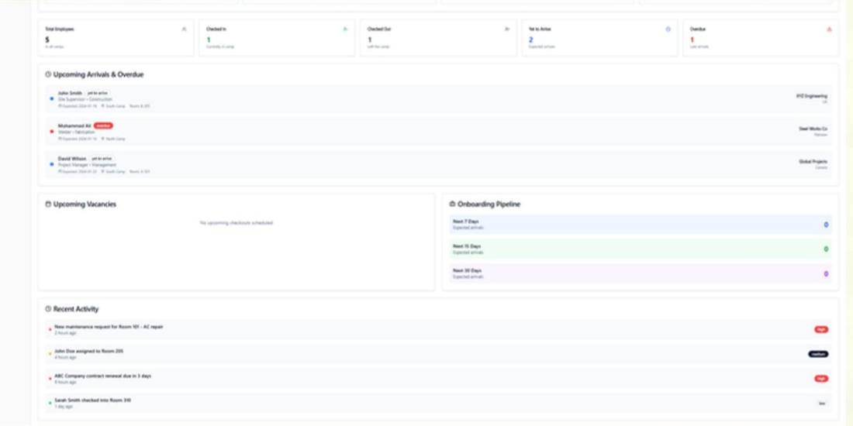Viewport: 853px width, 426px height.
Task: Select the Next 15 Days pipeline row
Action: 641,249
